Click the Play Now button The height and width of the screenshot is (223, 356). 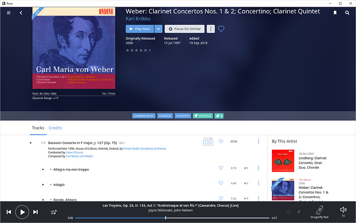click(140, 29)
